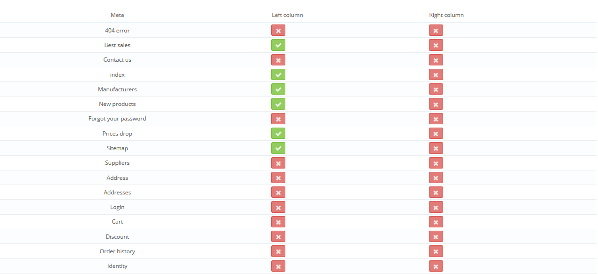Enable left column for Identity
Image resolution: width=598 pixels, height=274 pixels.
coord(278,266)
